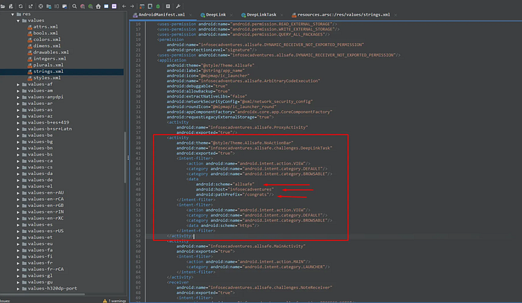Click the Quark engine toolbar icon
522x303 pixels.
tap(150, 6)
